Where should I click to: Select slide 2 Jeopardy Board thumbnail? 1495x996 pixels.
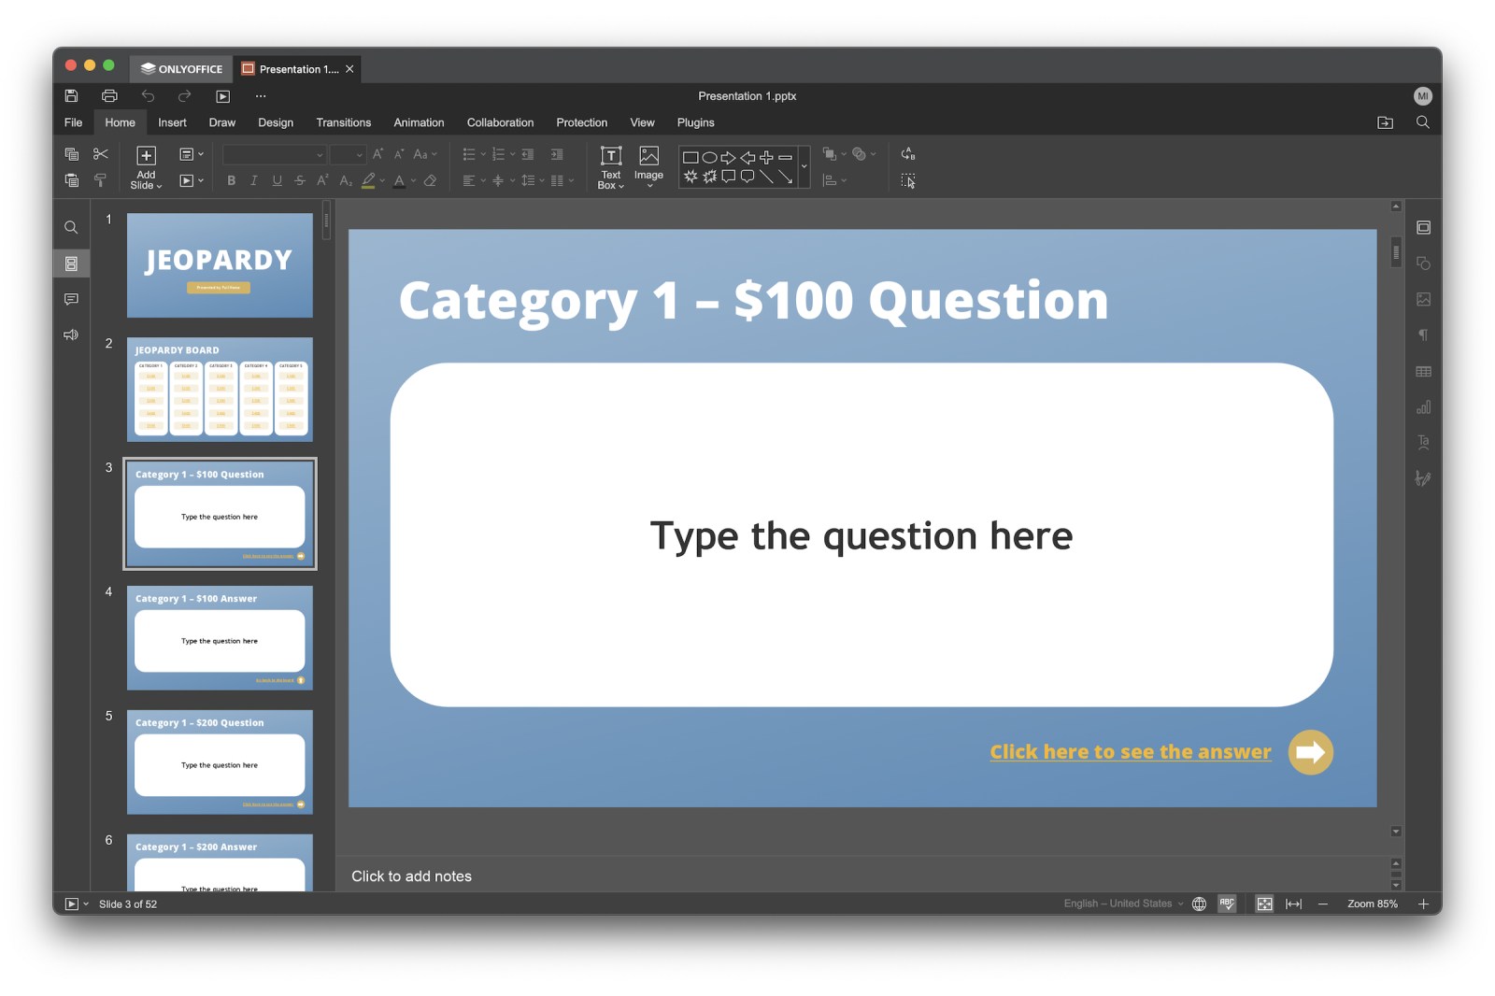point(220,390)
